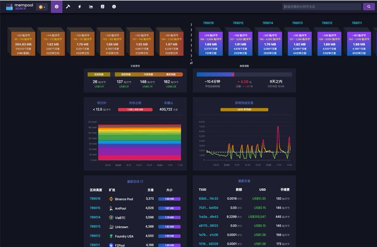Open transaction a9175...36f23
Screen dimensions: 377x247
pyautogui.click(x=208, y=226)
